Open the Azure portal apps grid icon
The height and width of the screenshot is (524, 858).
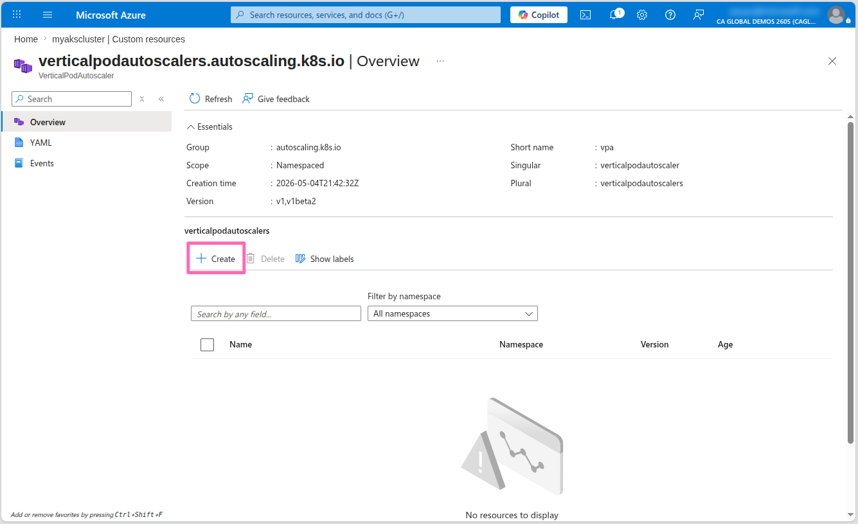point(17,14)
